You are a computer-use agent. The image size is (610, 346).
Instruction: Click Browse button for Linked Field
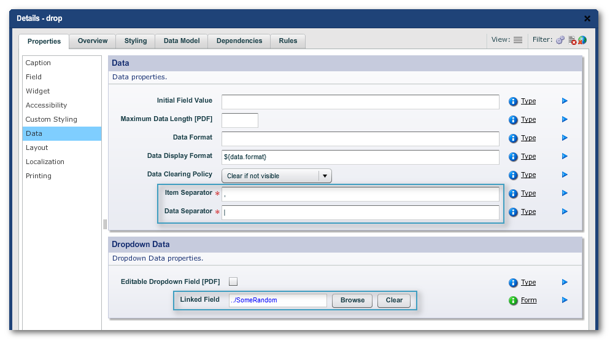(x=352, y=301)
